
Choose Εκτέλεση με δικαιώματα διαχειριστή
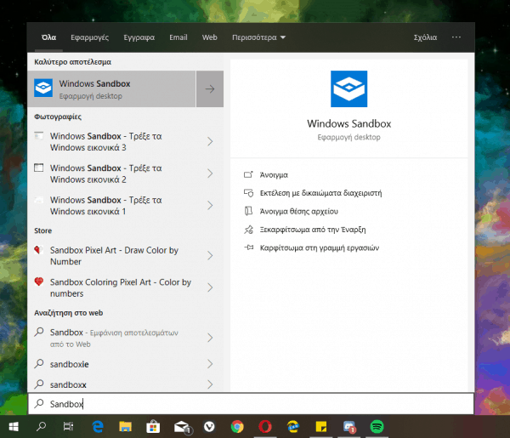[x=320, y=193]
